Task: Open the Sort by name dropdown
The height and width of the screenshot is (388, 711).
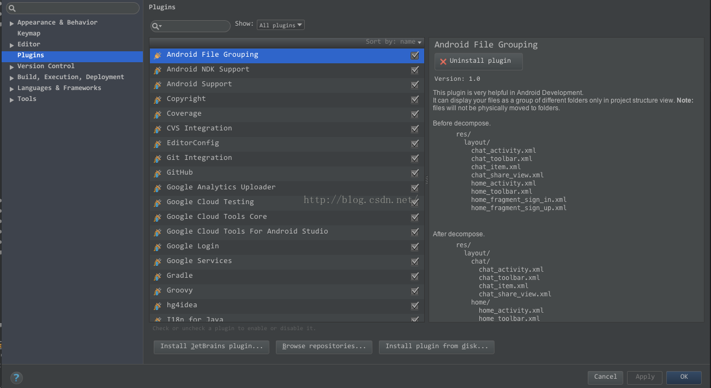Action: [x=394, y=42]
